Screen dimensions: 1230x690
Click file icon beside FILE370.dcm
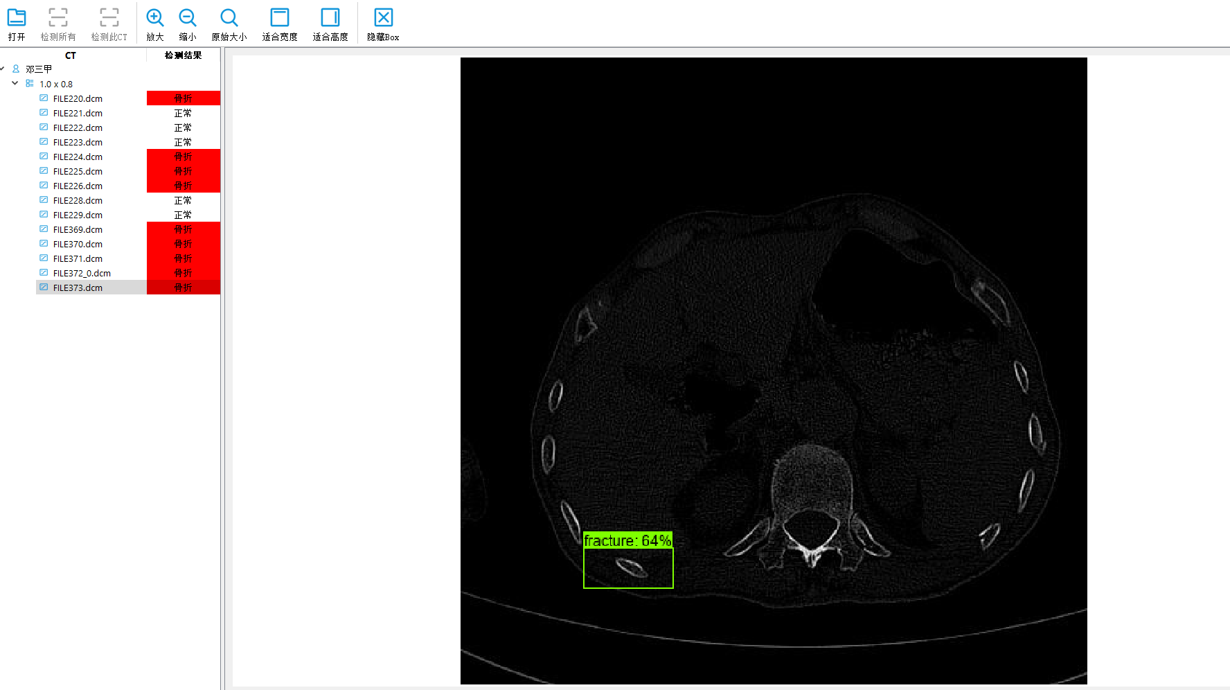(x=44, y=243)
